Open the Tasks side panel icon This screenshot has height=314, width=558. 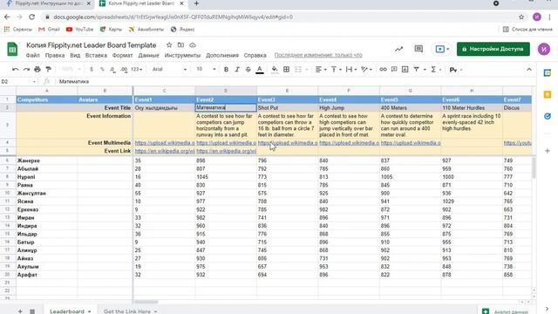click(548, 116)
